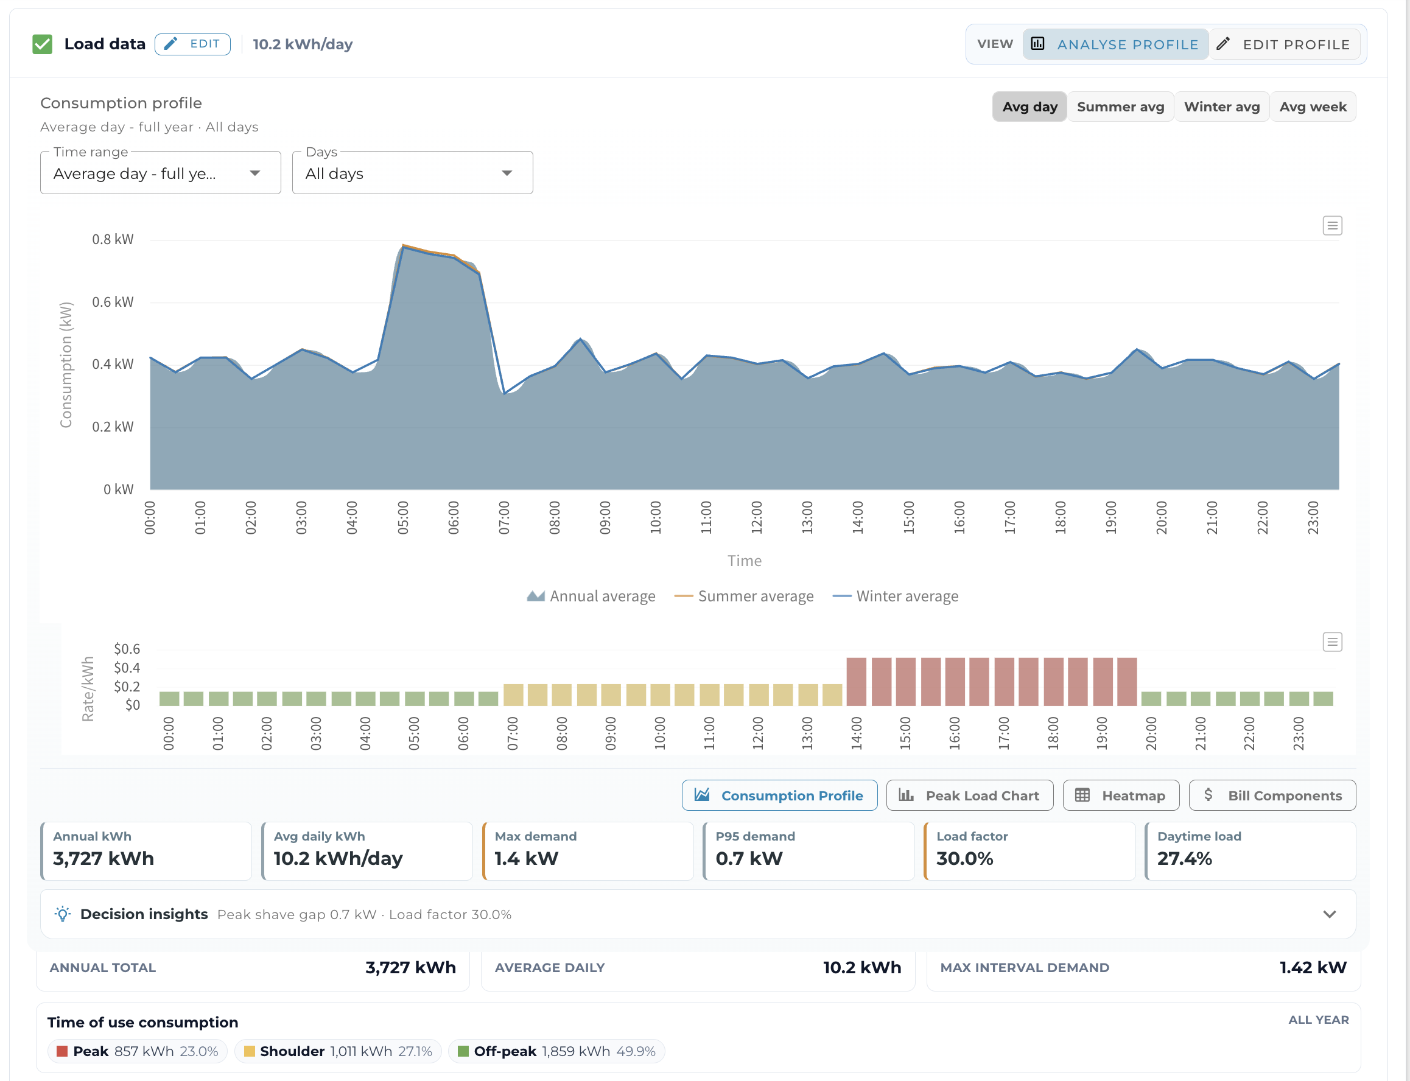Click the yellow Shoulder color swatch
This screenshot has height=1081, width=1410.
(249, 1051)
